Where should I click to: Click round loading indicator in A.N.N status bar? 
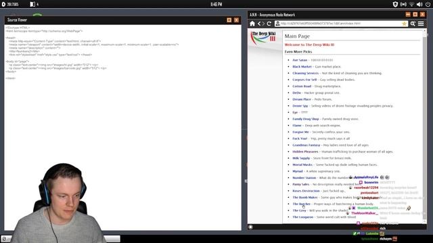pos(250,227)
